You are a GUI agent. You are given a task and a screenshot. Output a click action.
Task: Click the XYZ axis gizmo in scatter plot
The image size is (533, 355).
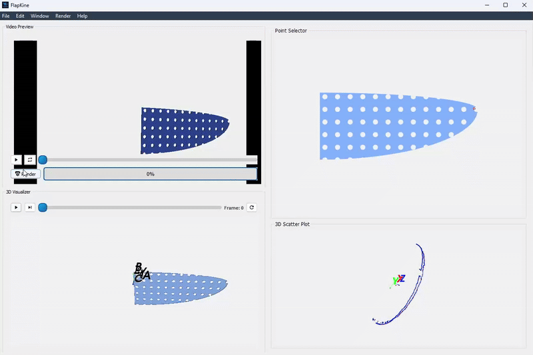(398, 280)
